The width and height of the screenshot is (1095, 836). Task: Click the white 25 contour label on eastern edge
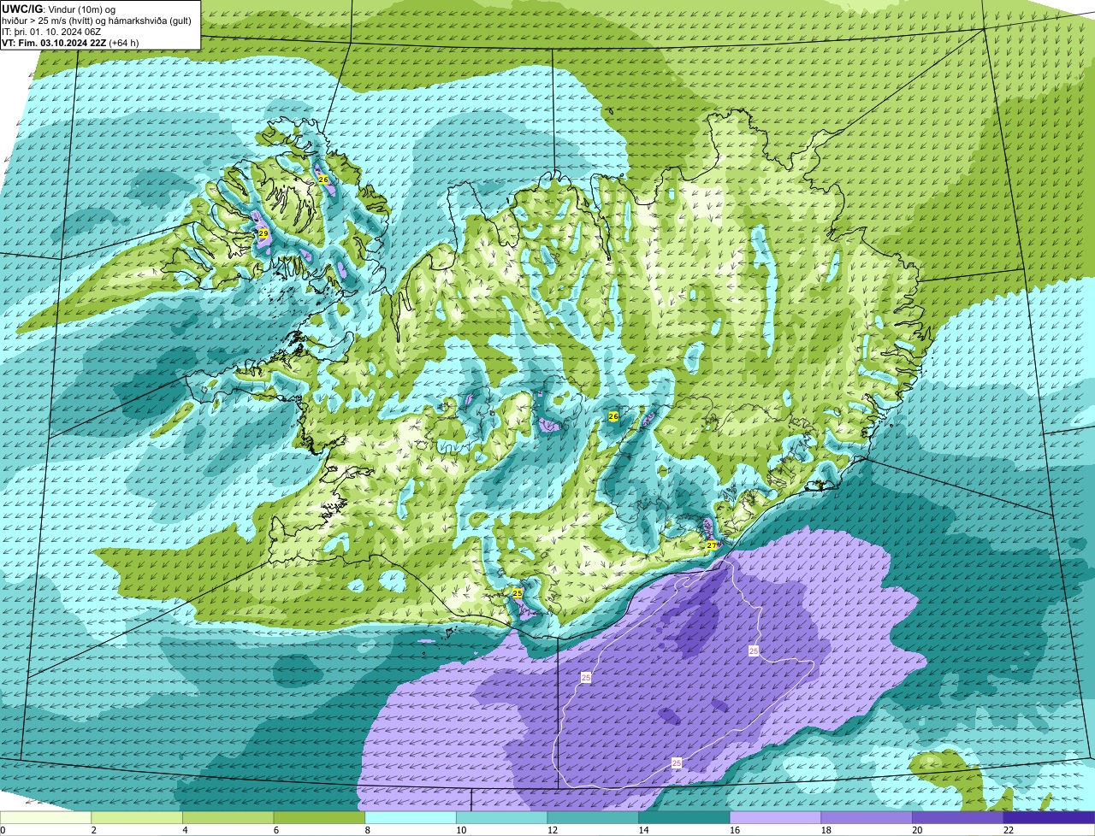tap(754, 651)
